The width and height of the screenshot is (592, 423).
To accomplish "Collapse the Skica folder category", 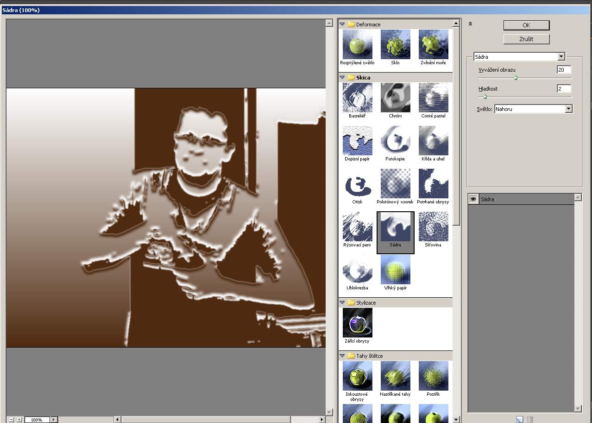I will tap(342, 77).
